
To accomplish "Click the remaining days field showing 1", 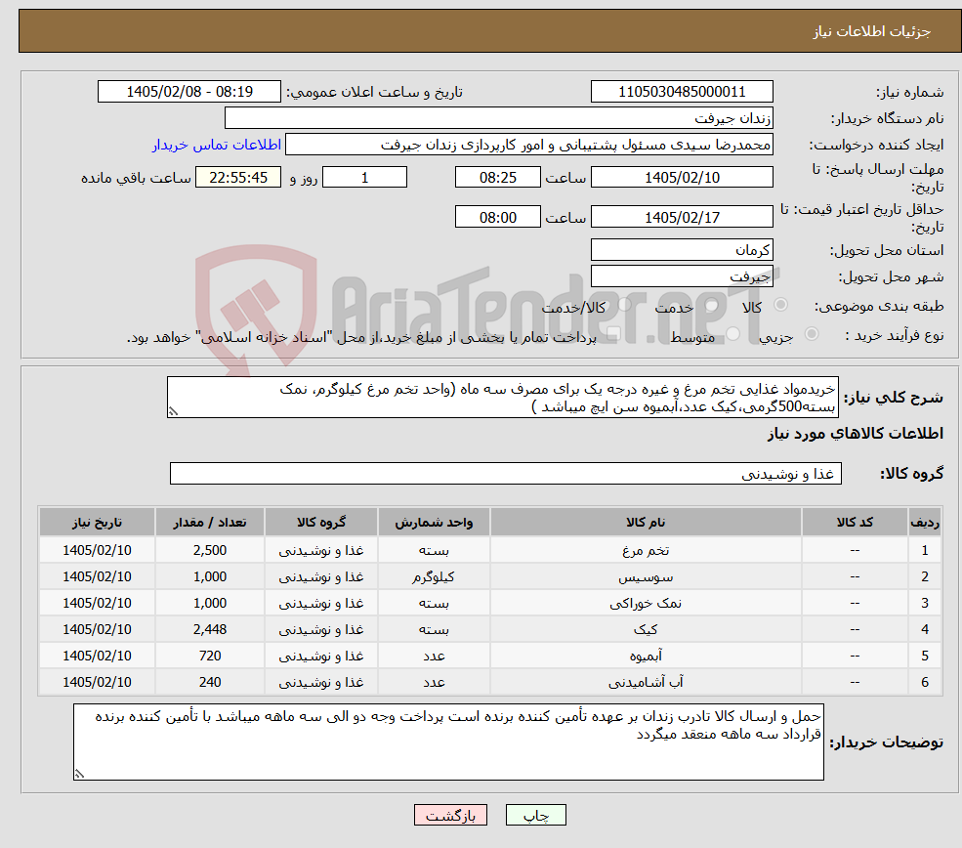I will tap(364, 178).
